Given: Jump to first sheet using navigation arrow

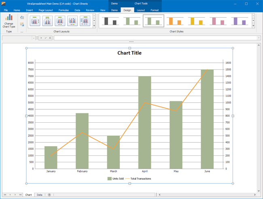Looking at the screenshot, I should point(5,195).
